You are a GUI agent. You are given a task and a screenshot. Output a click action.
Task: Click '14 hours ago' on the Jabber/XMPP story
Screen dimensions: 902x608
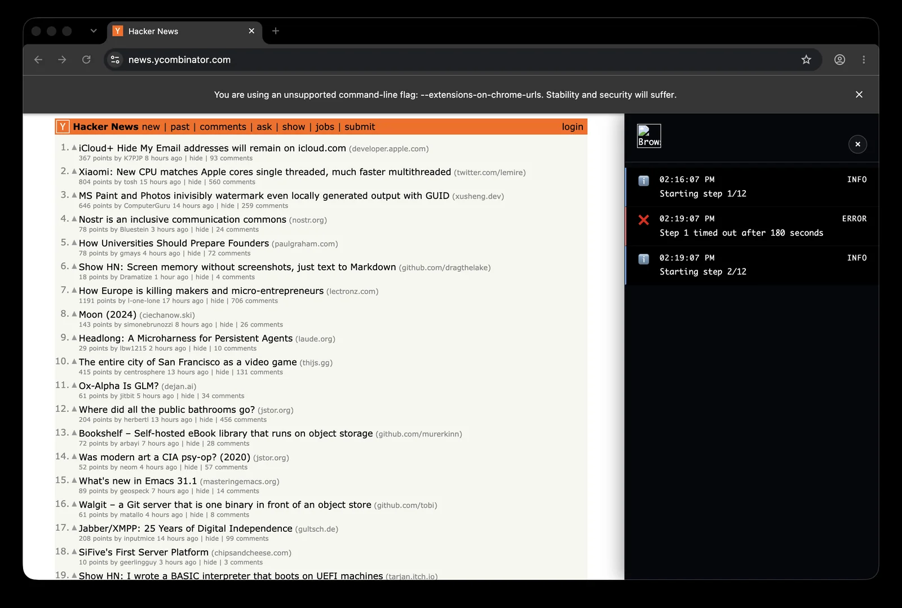pyautogui.click(x=178, y=539)
